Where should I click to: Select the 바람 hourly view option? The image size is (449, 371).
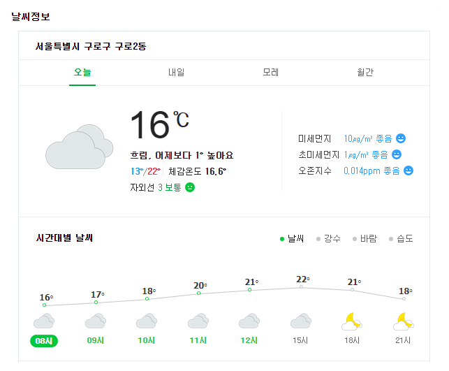(x=365, y=238)
